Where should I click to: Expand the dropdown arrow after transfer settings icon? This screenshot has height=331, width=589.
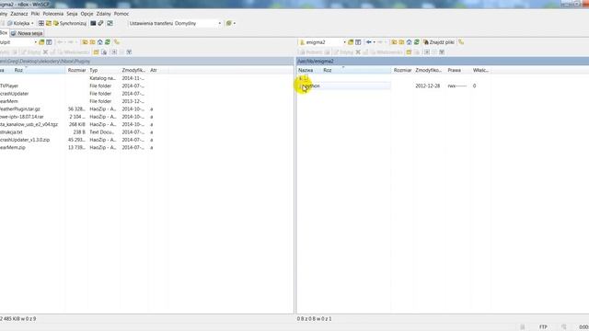point(235,23)
